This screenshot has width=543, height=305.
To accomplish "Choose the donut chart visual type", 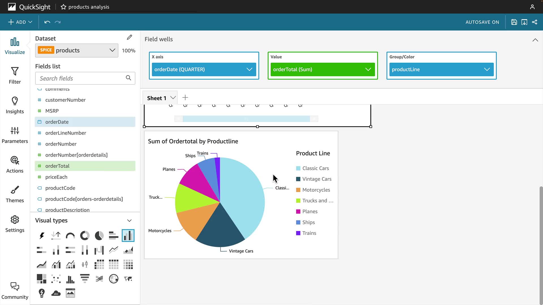I will click(x=85, y=236).
